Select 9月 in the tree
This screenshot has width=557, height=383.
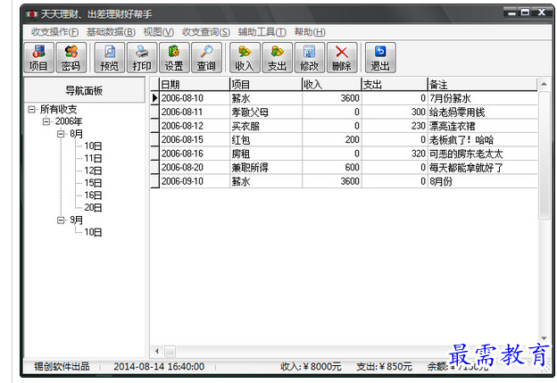click(77, 221)
